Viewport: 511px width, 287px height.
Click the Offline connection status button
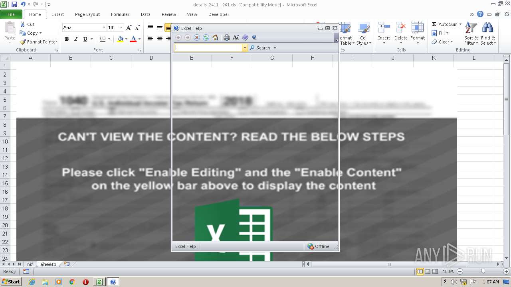(x=319, y=246)
